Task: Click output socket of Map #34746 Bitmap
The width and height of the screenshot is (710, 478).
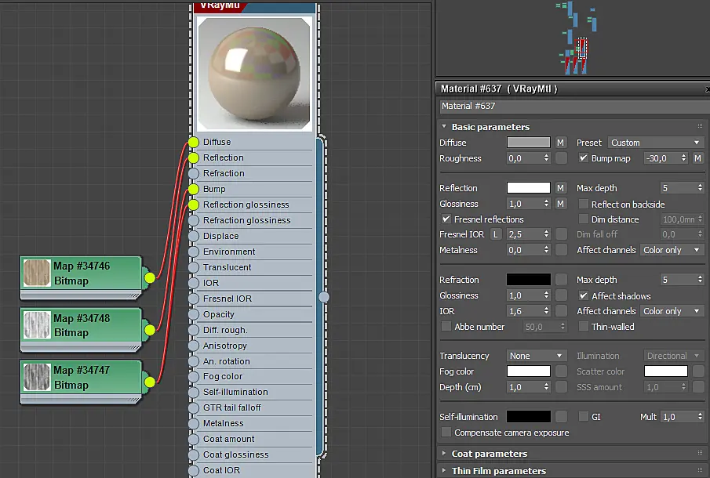Action: pos(149,277)
